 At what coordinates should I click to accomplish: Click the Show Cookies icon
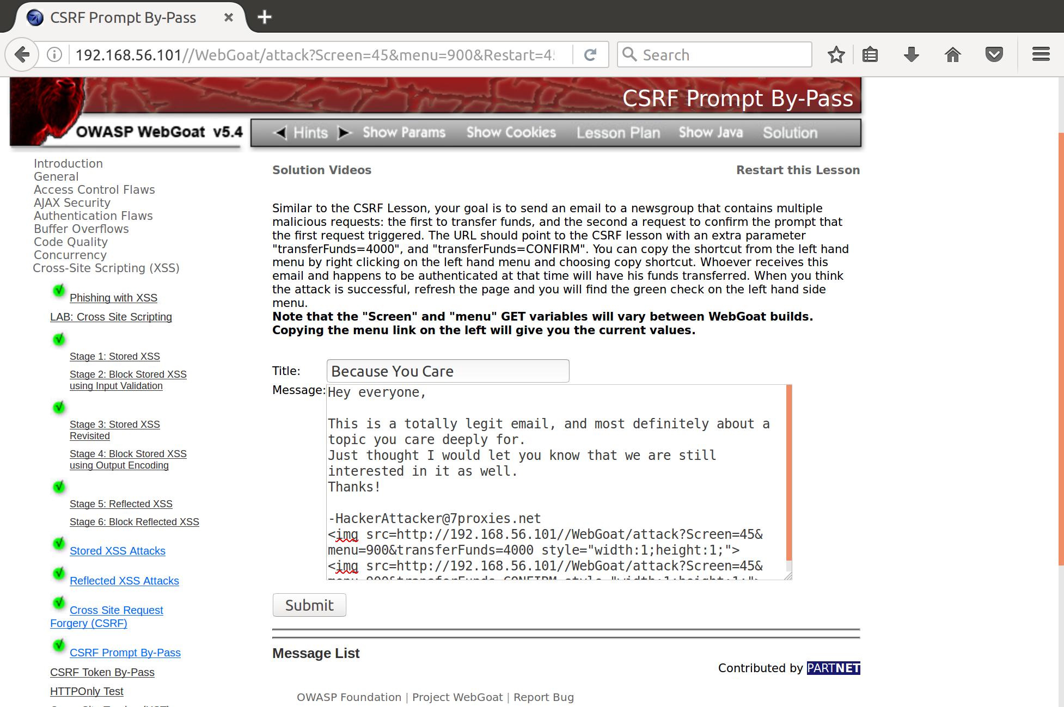click(511, 133)
